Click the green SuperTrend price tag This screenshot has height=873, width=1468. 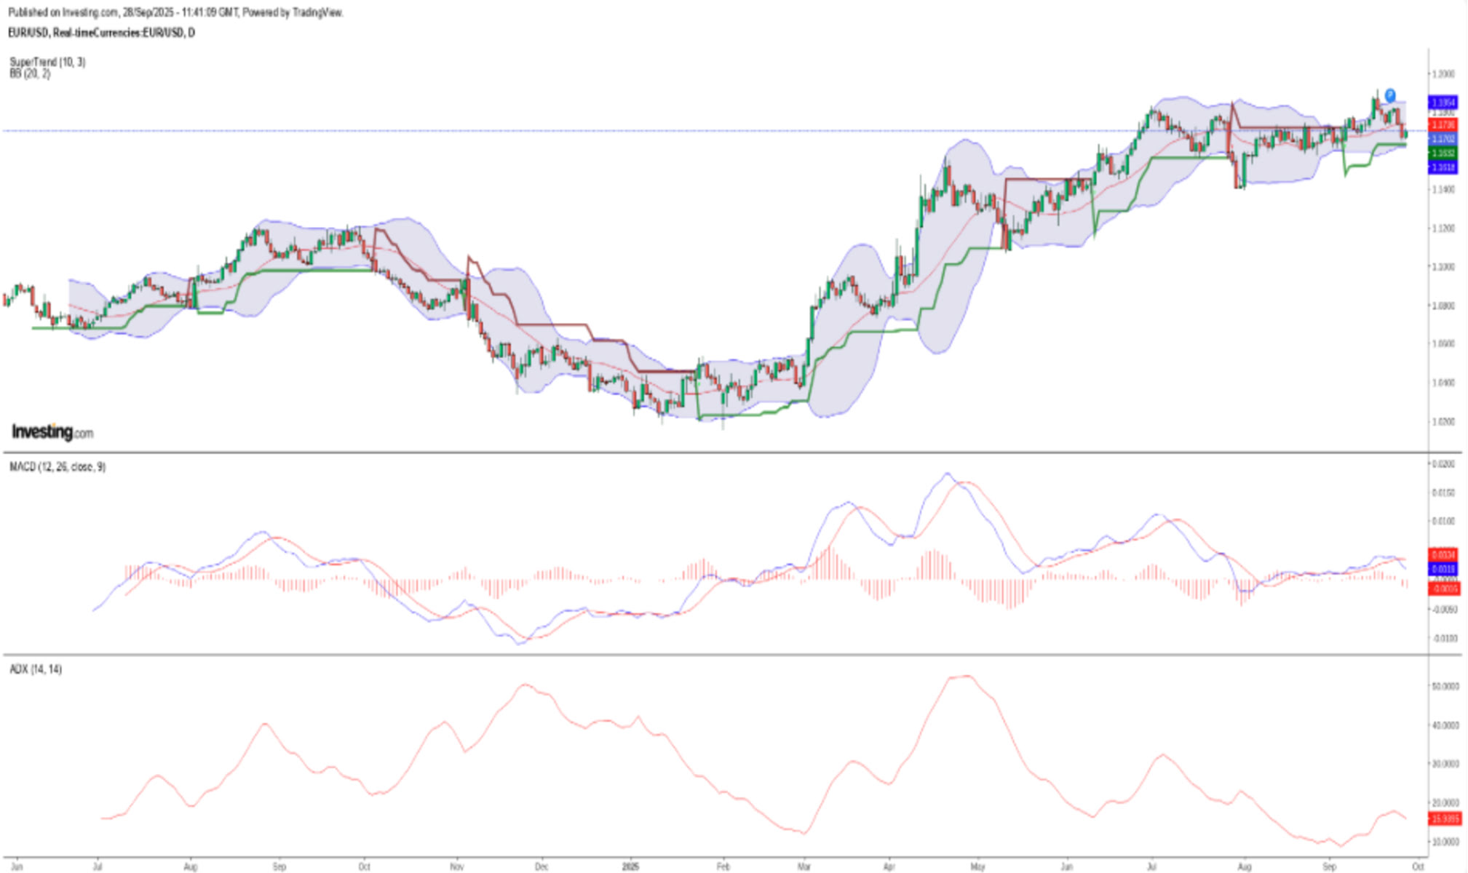tap(1443, 154)
